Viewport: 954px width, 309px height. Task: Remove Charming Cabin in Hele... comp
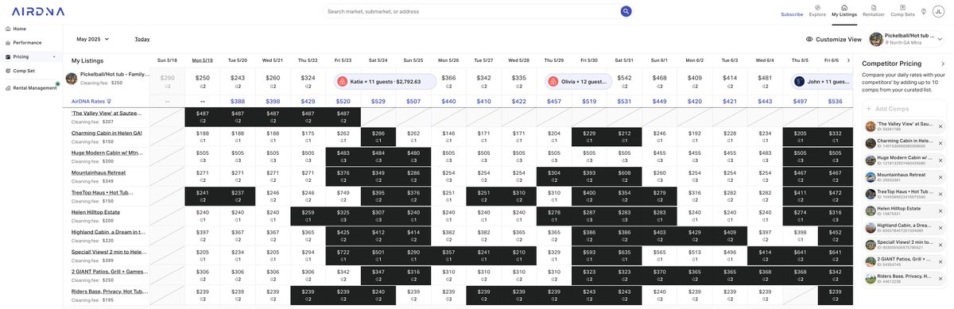click(x=940, y=143)
